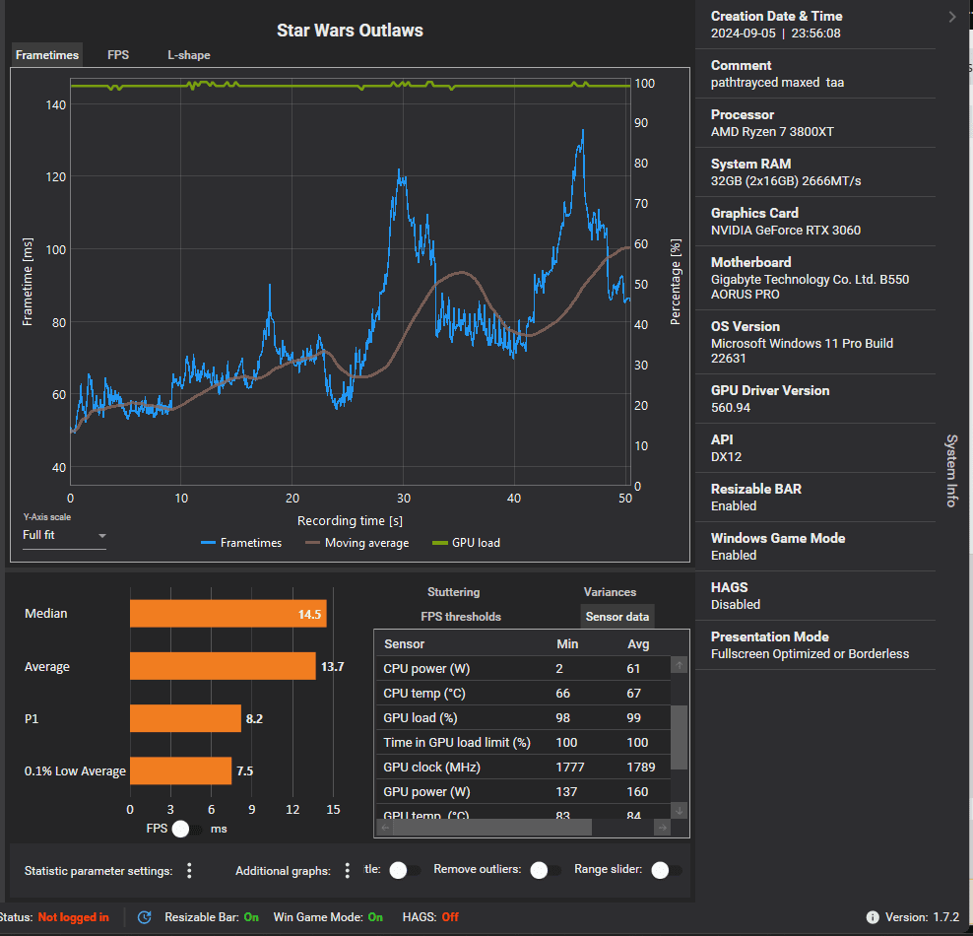The image size is (973, 936).
Task: Click the Star Wars Outlaws chart title
Action: (350, 31)
